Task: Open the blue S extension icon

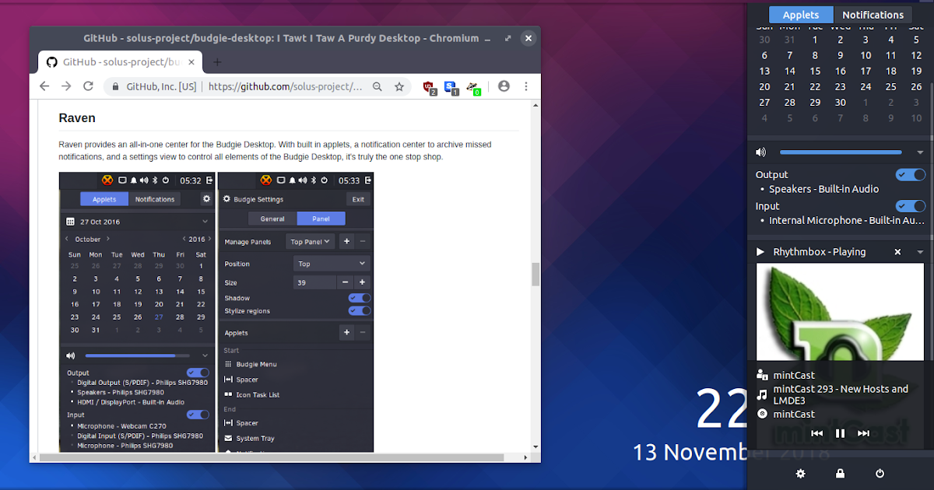Action: [x=451, y=88]
